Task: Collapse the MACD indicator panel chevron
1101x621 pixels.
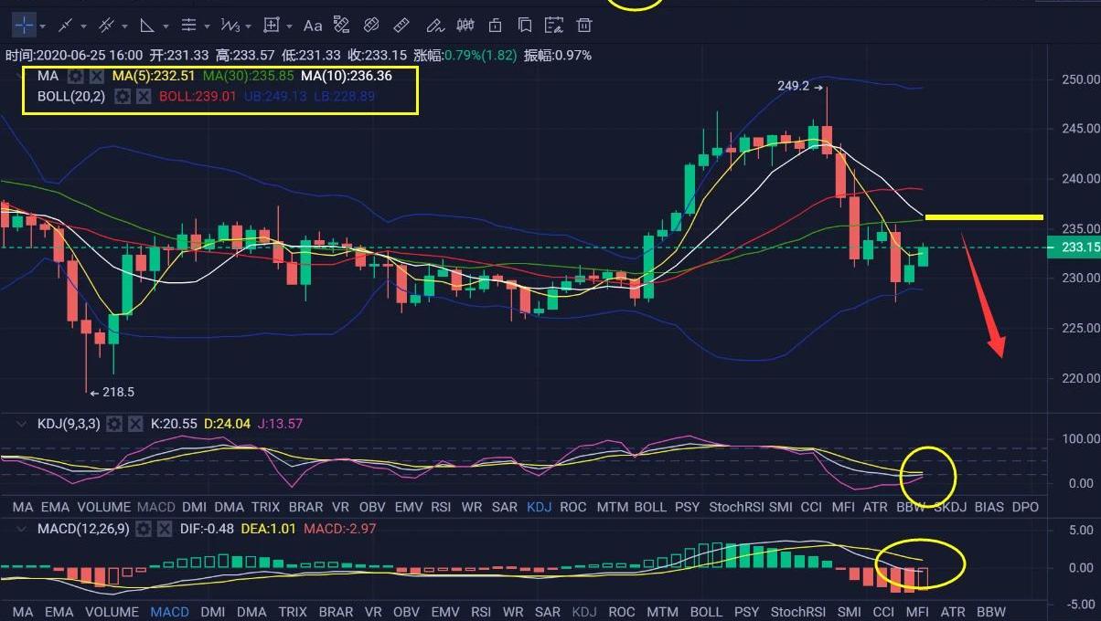Action: (x=23, y=529)
